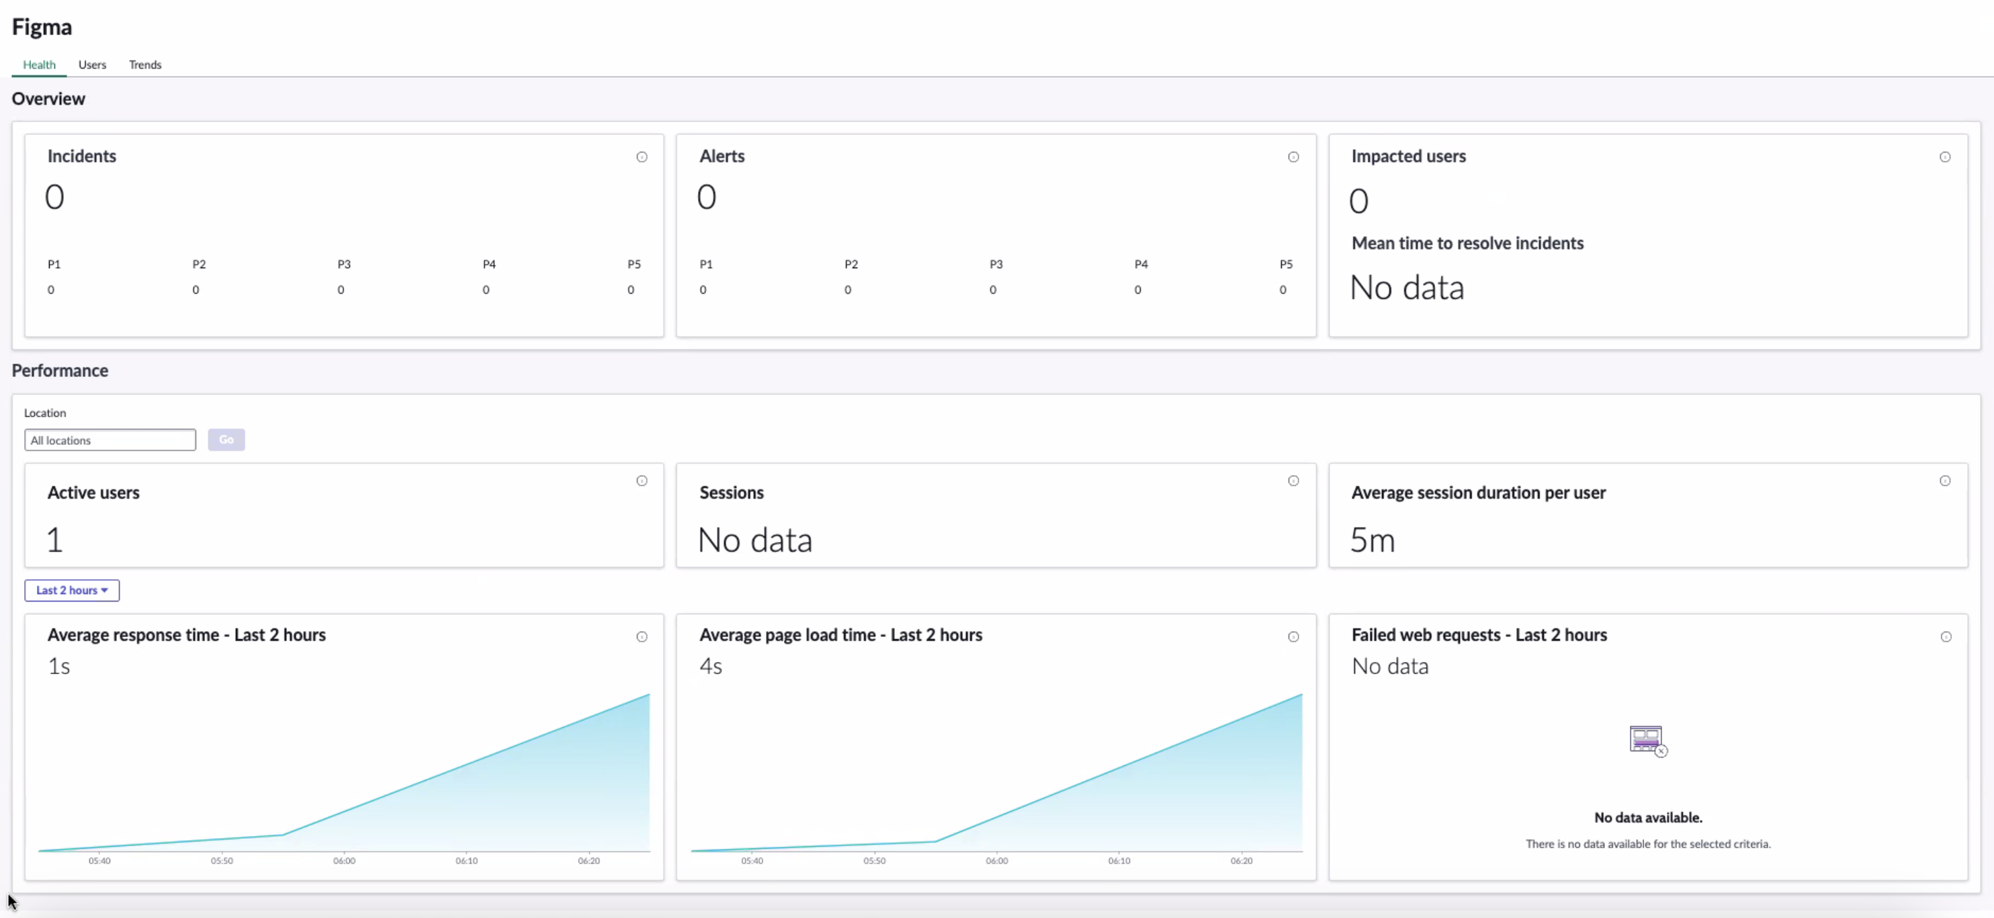Screen dimensions: 1994x918
Task: Click the Overview section heading
Action: (x=48, y=99)
